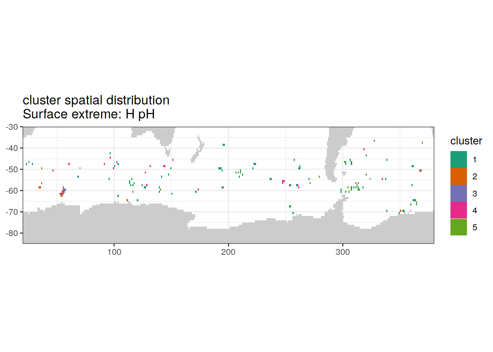Select the purple cluster 3 legend swatch

click(459, 193)
